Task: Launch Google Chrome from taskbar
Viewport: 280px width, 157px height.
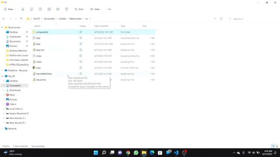Action: pyautogui.click(x=128, y=153)
